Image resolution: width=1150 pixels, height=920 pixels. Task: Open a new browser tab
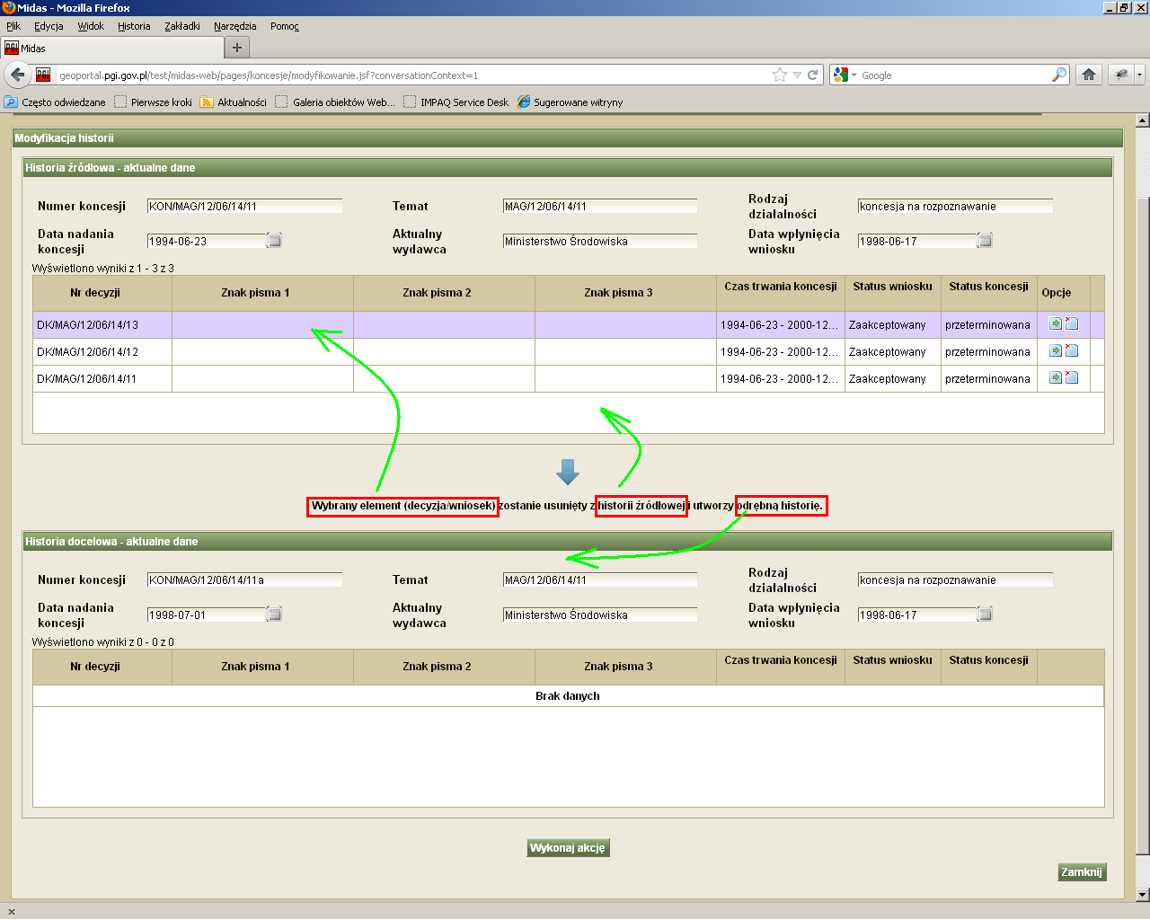[x=237, y=48]
